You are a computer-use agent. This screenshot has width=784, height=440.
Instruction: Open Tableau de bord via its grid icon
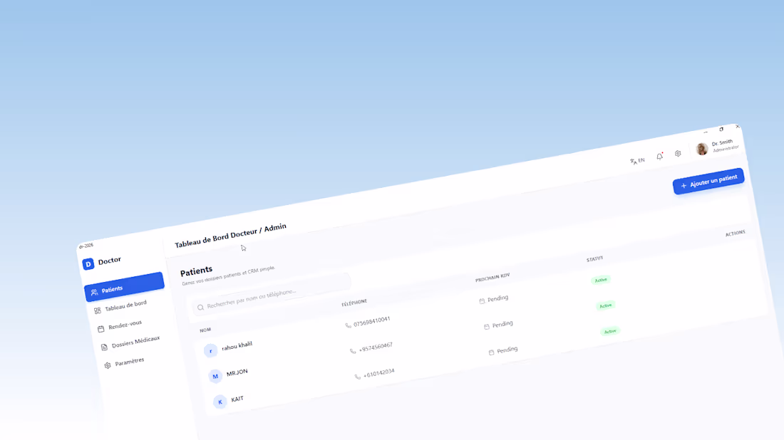pyautogui.click(x=98, y=311)
